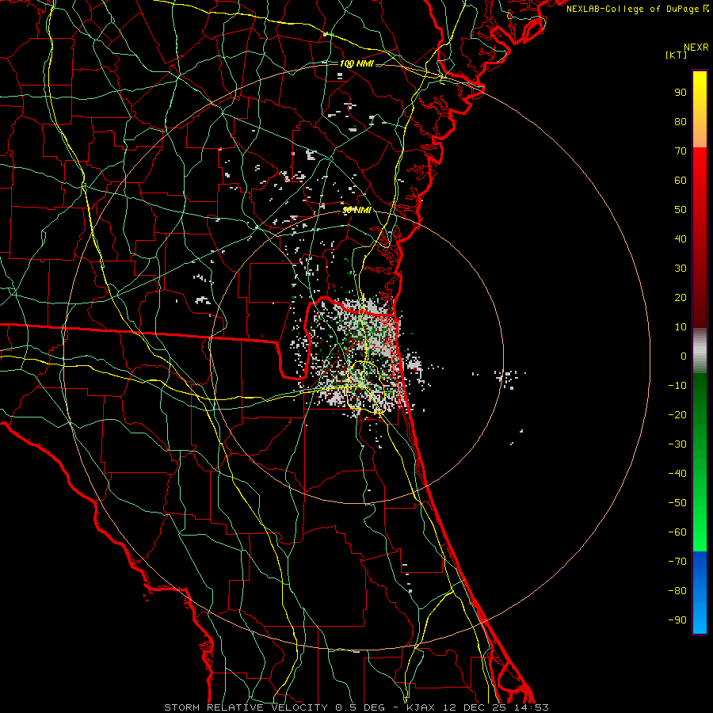713x713 pixels.
Task: Click the NEXR legend title
Action: (696, 48)
